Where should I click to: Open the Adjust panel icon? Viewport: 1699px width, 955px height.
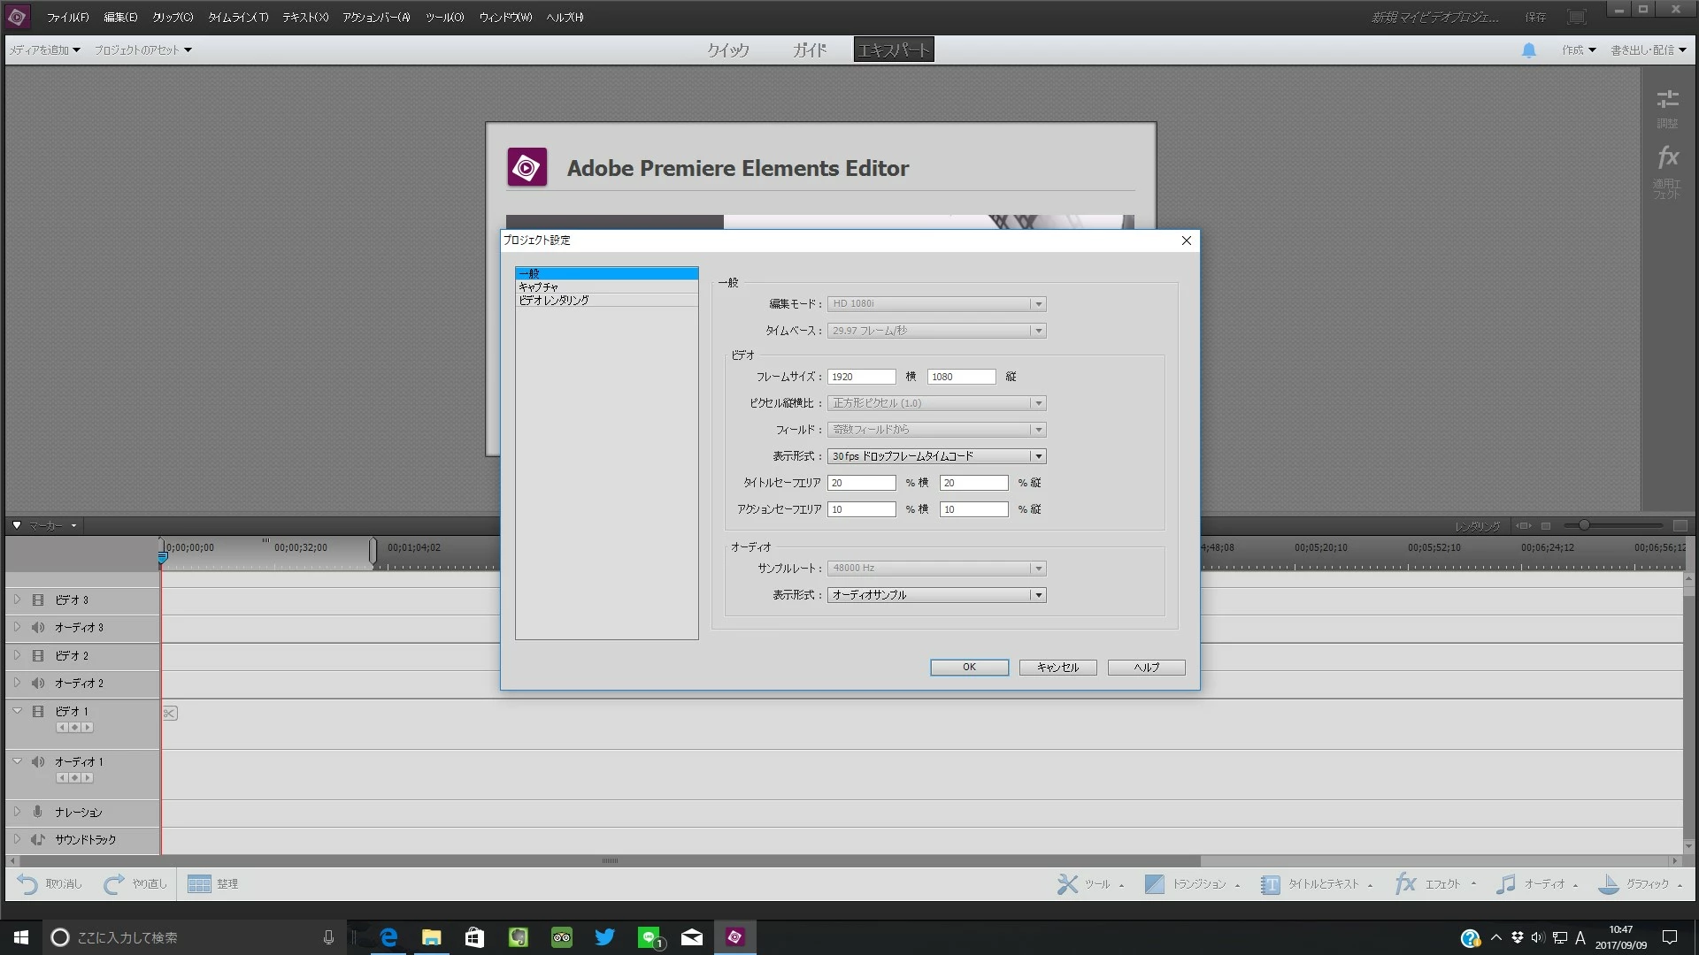(x=1667, y=99)
